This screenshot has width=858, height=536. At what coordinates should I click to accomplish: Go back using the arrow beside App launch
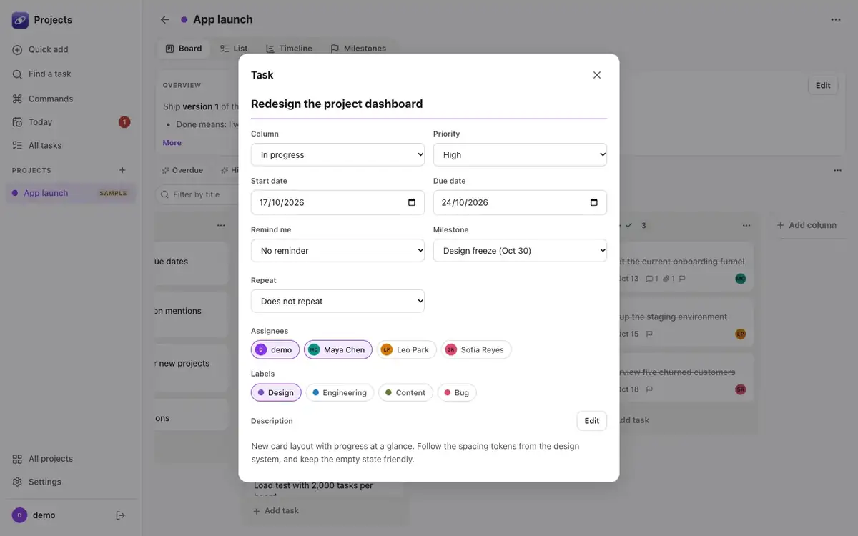tap(165, 20)
